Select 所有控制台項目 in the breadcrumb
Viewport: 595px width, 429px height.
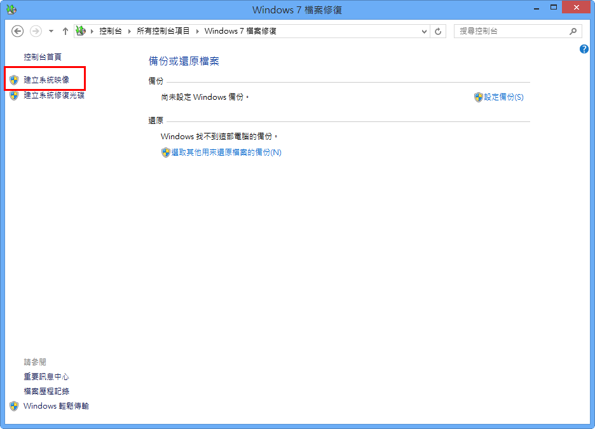163,31
